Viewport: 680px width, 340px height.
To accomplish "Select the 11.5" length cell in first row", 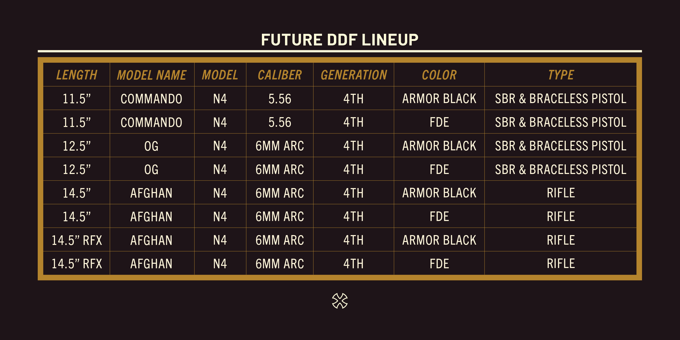I will tap(77, 99).
